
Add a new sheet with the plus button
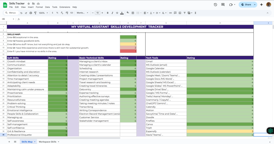click(9, 142)
